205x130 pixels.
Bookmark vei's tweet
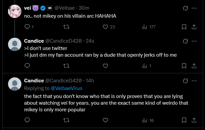[x=184, y=27]
